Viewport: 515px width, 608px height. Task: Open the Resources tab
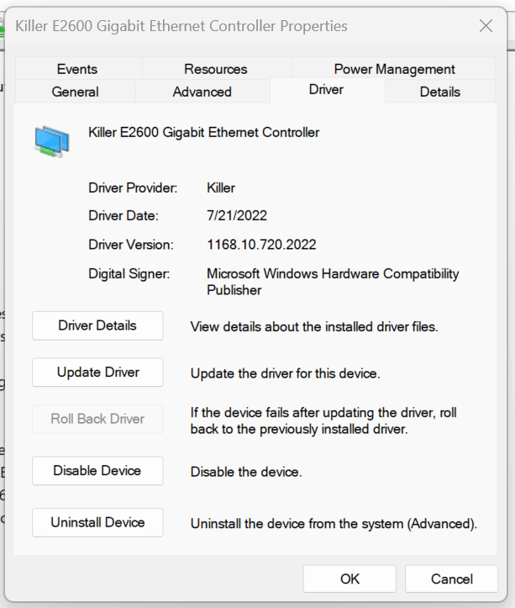pos(216,69)
